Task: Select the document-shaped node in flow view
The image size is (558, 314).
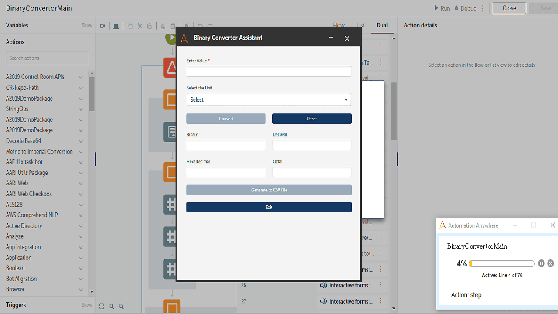Action: click(x=170, y=132)
